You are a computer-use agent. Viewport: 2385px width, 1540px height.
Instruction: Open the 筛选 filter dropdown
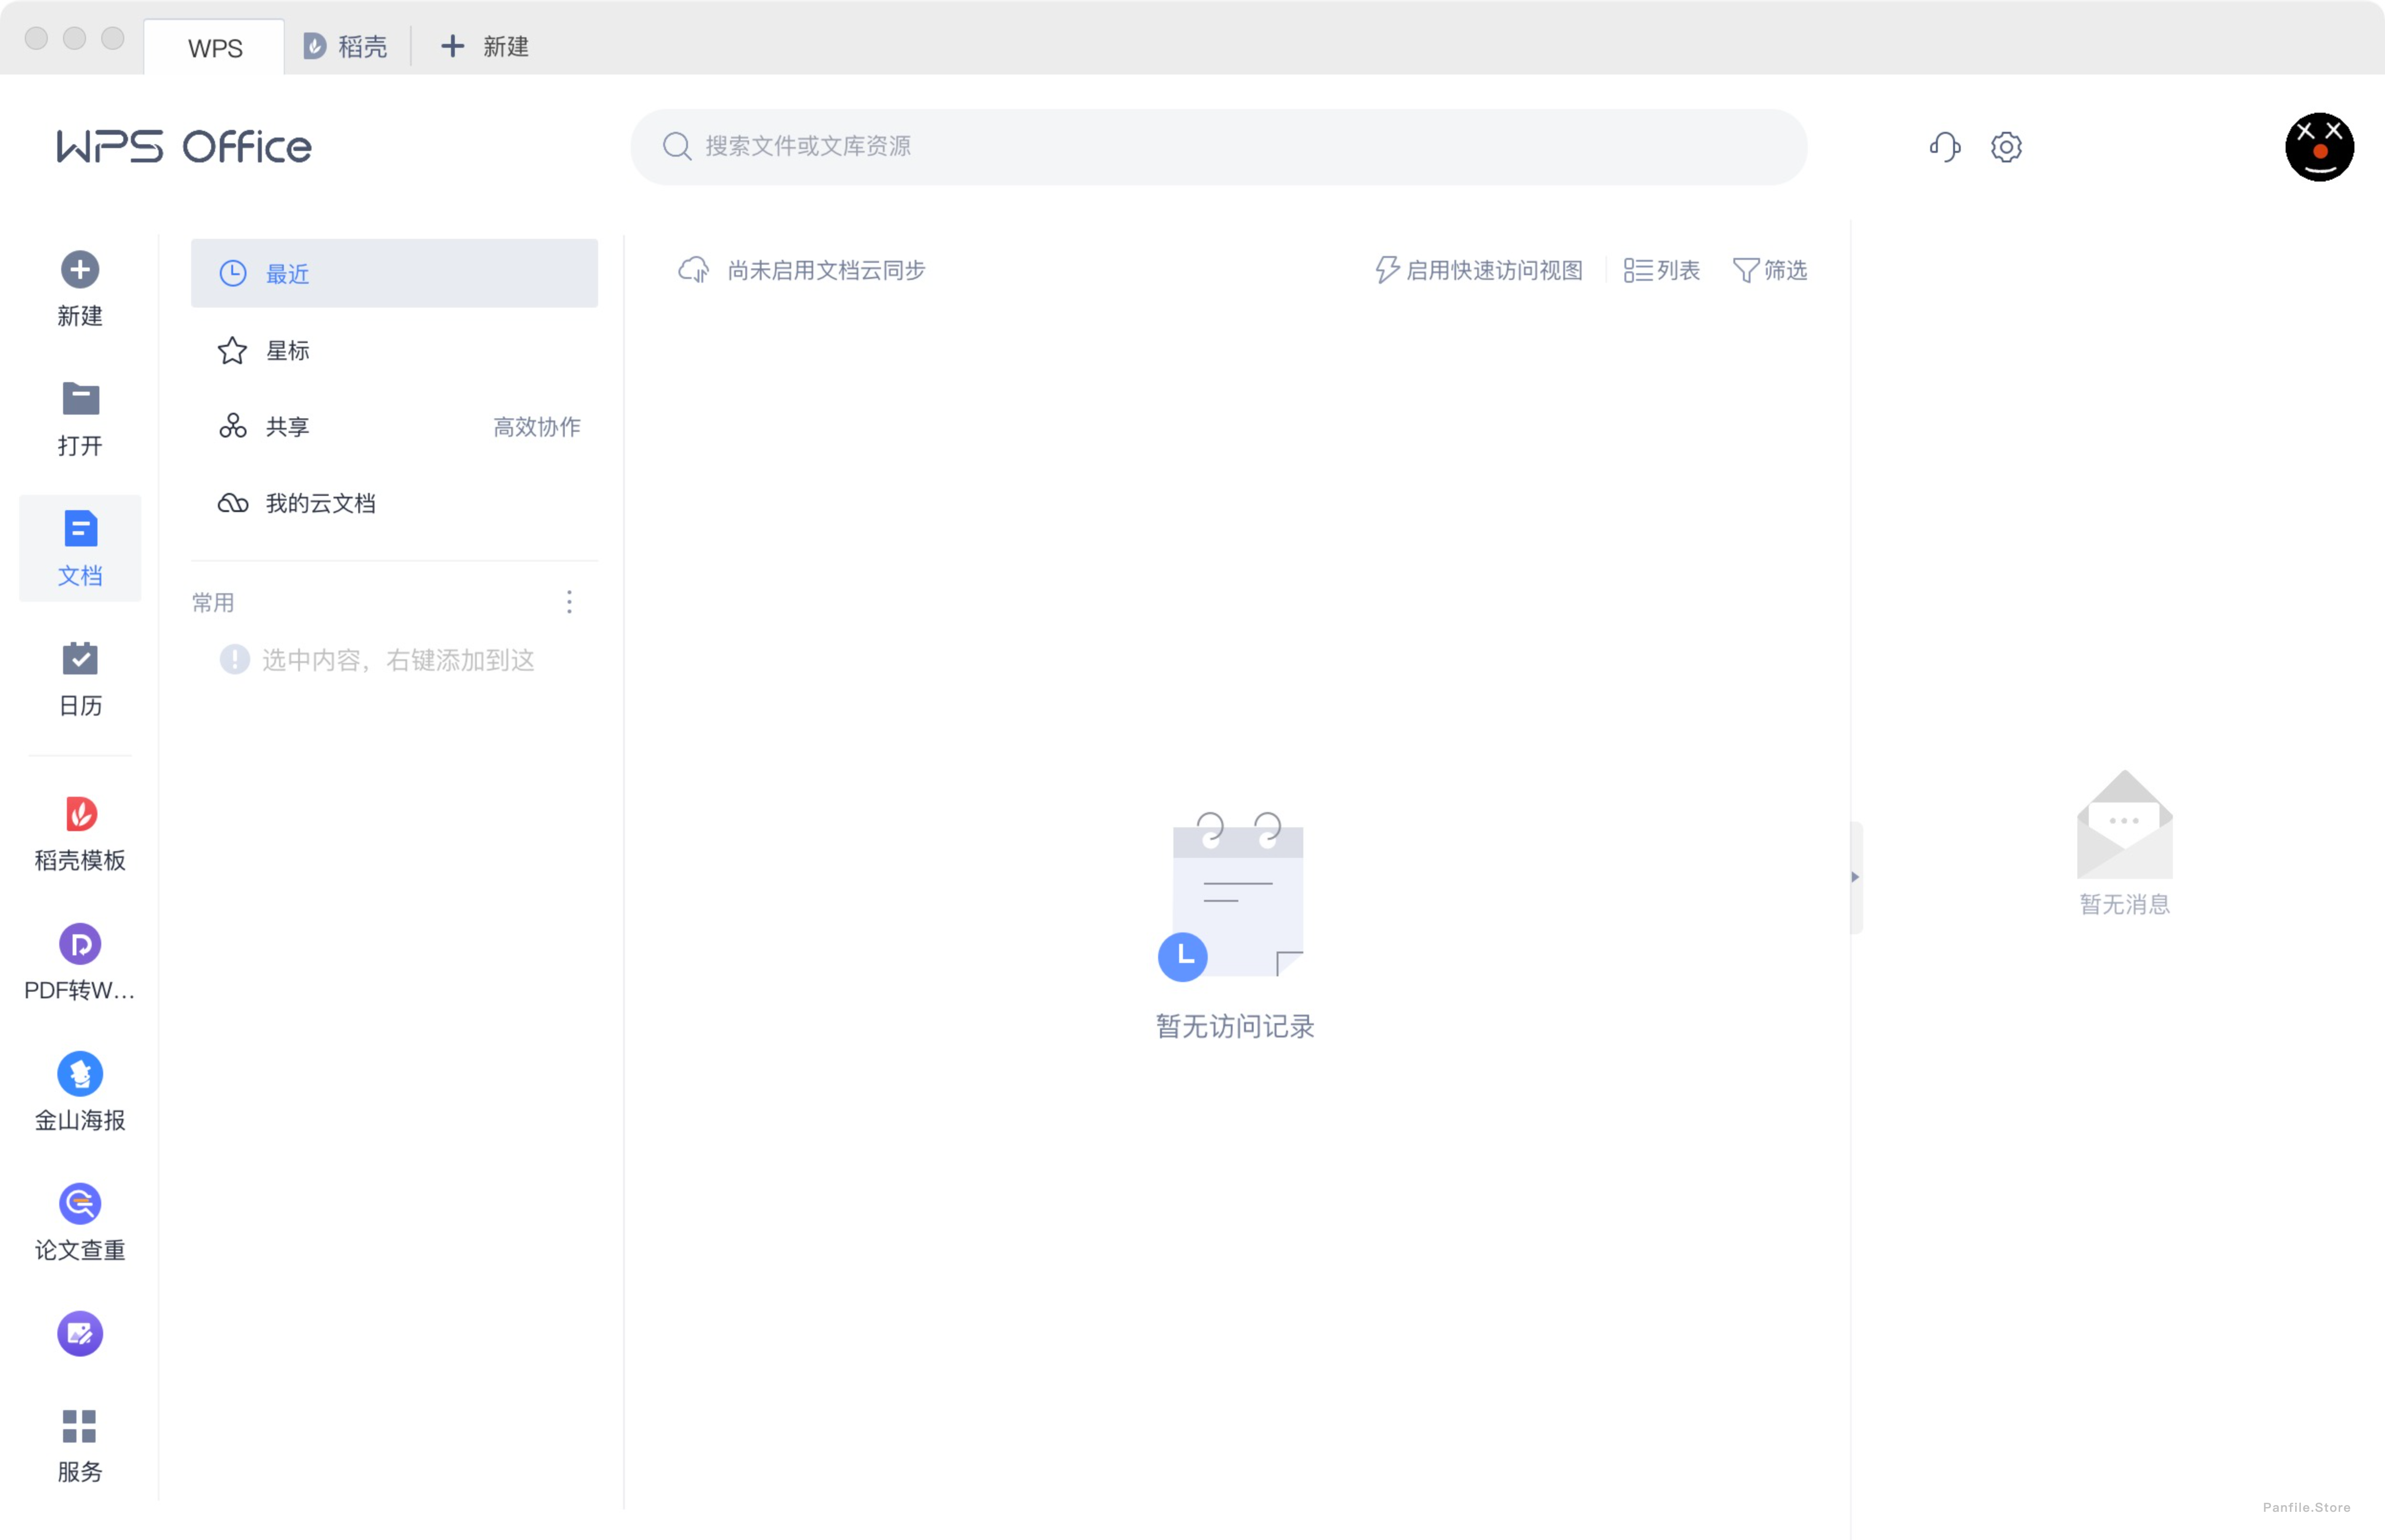click(x=1770, y=270)
